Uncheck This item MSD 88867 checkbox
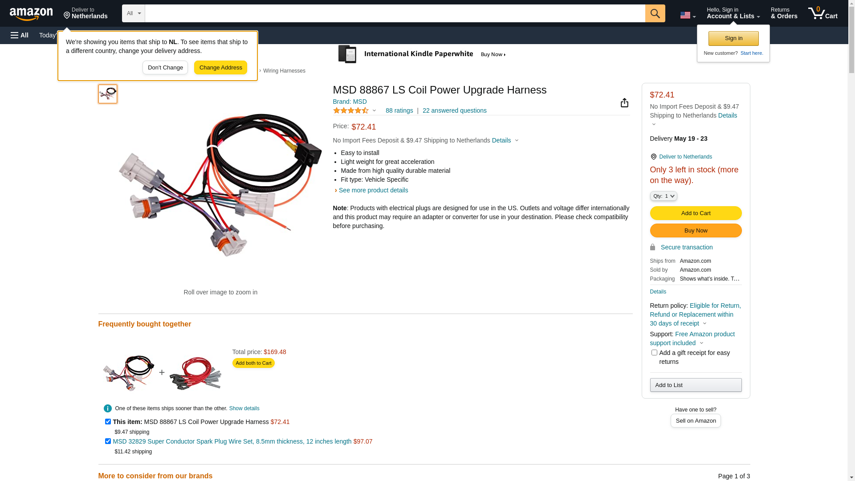Image resolution: width=855 pixels, height=481 pixels. (108, 421)
